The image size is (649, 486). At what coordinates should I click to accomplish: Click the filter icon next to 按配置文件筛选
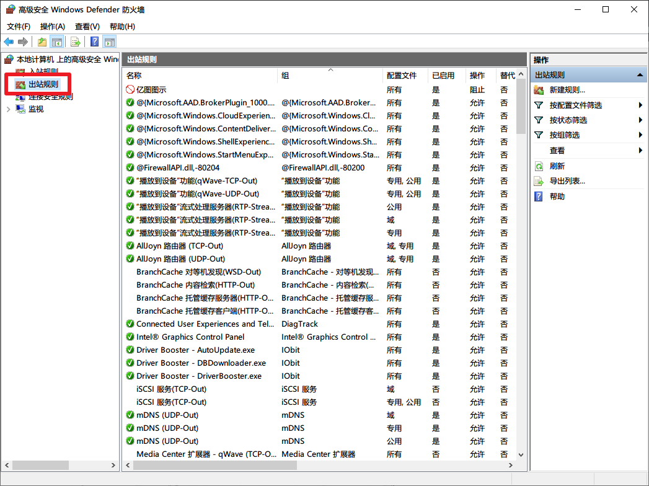tap(539, 105)
